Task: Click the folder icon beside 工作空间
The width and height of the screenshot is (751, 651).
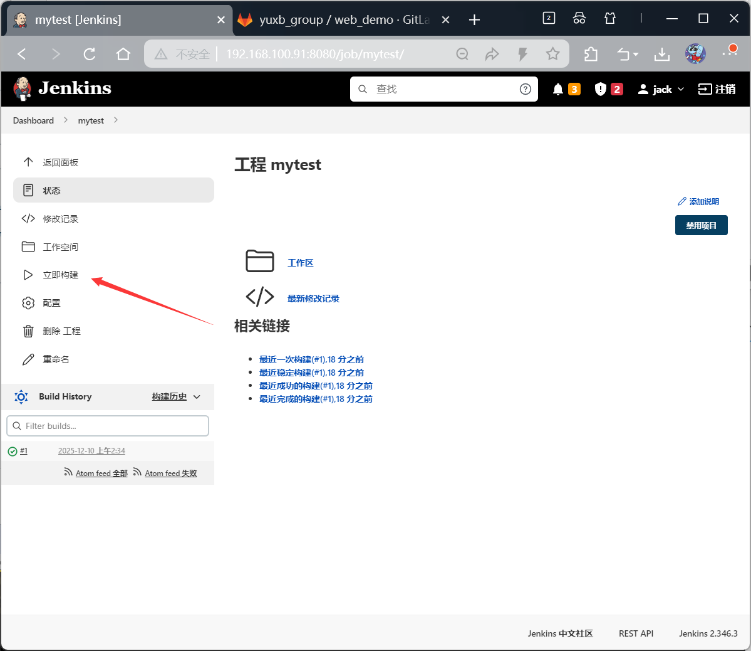Action: click(x=28, y=246)
